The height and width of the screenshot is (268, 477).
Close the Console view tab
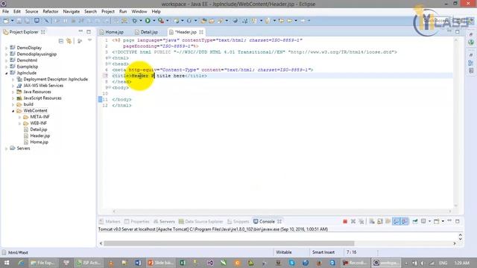(x=279, y=221)
